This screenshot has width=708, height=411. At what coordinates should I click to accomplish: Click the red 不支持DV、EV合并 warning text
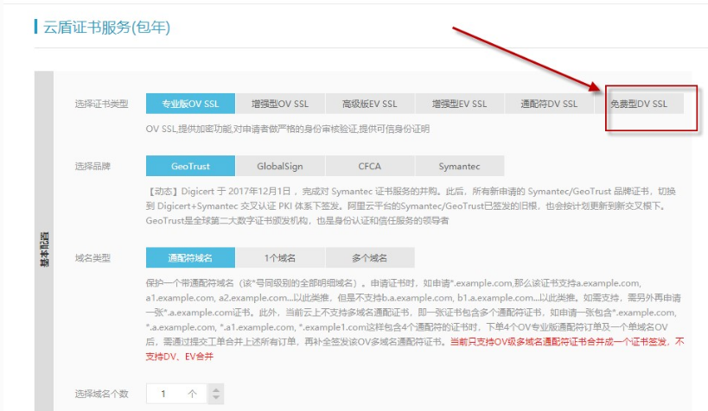tap(415, 349)
